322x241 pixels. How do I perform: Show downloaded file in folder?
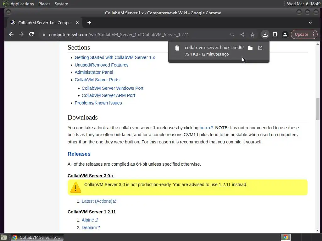point(250,48)
